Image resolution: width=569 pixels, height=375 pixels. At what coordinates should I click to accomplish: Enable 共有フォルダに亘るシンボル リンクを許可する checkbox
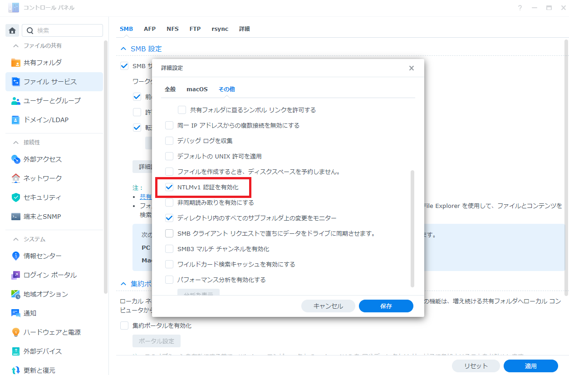point(182,110)
